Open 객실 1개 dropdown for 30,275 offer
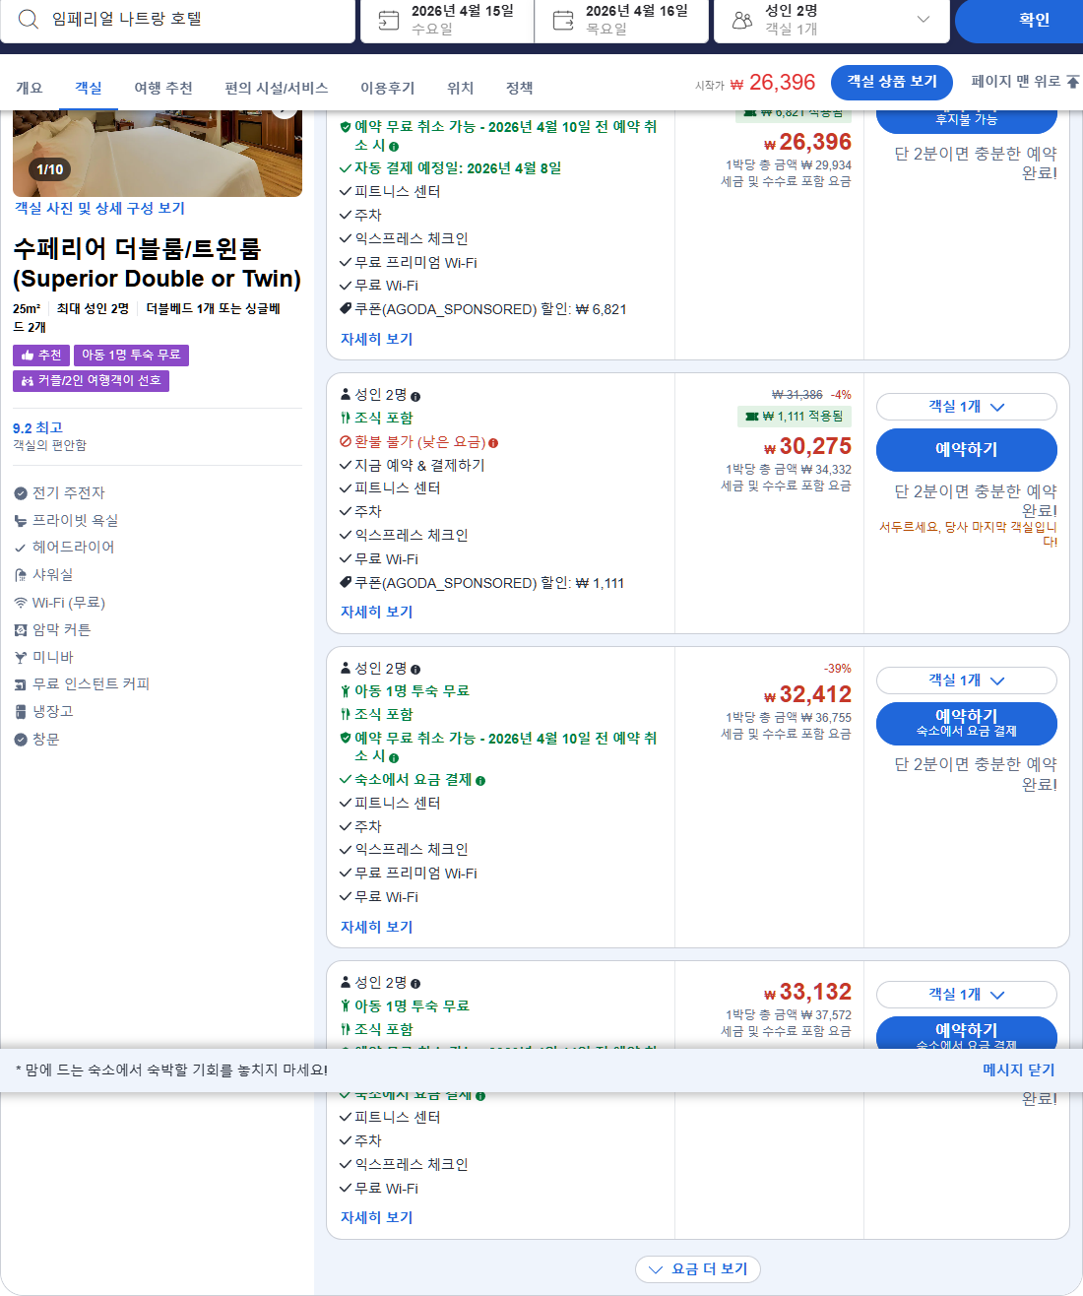 point(967,407)
